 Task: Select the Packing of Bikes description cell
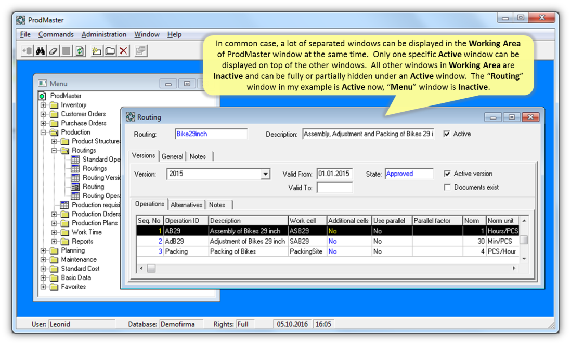click(x=249, y=251)
